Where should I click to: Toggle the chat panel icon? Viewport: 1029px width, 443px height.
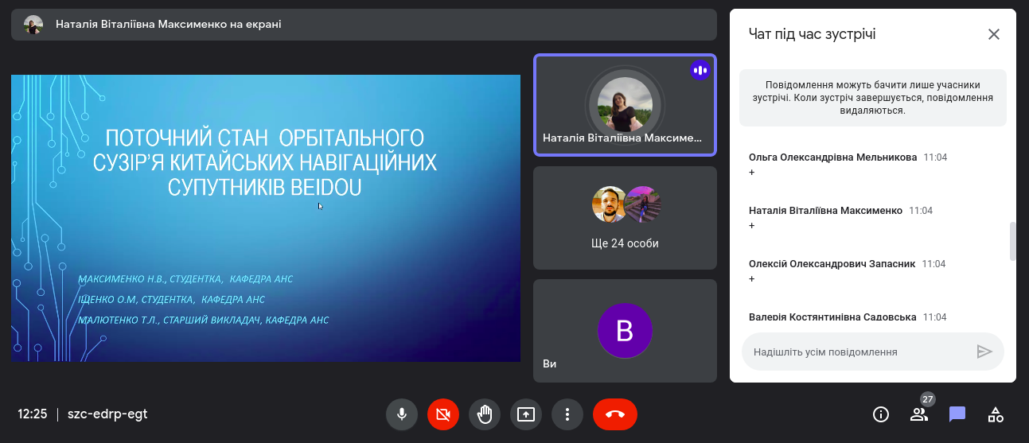(x=957, y=414)
